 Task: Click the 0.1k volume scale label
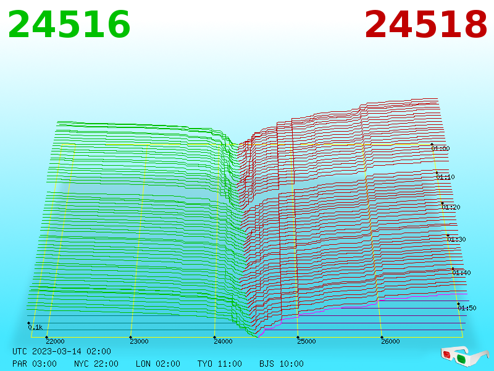point(35,328)
